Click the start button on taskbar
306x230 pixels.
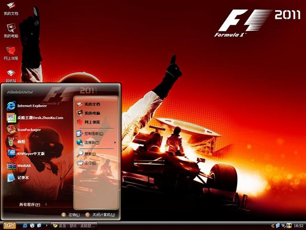point(9,226)
